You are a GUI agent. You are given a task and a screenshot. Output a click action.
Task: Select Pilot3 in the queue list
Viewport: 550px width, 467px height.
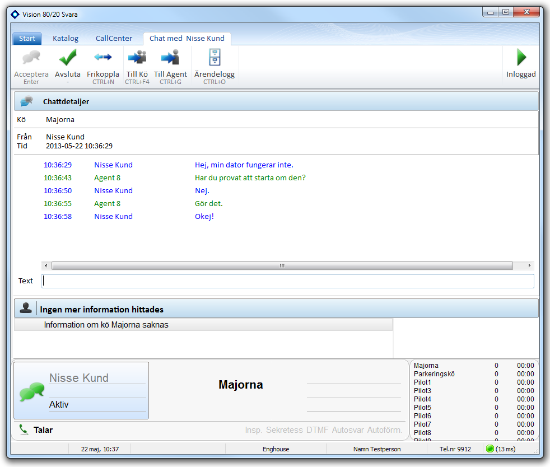click(x=474, y=391)
